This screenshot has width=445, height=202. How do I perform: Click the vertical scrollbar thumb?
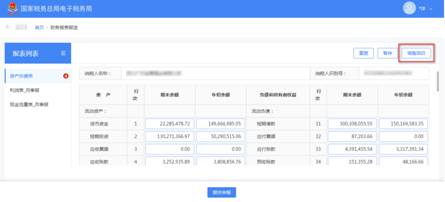click(438, 81)
